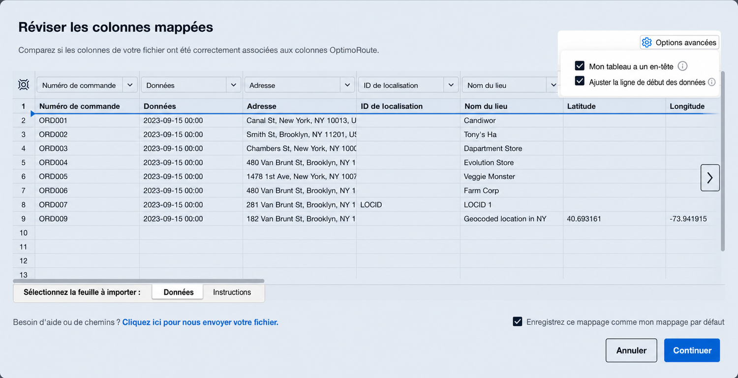Click the Tony's Ha cell
The width and height of the screenshot is (738, 378).
[x=512, y=134]
